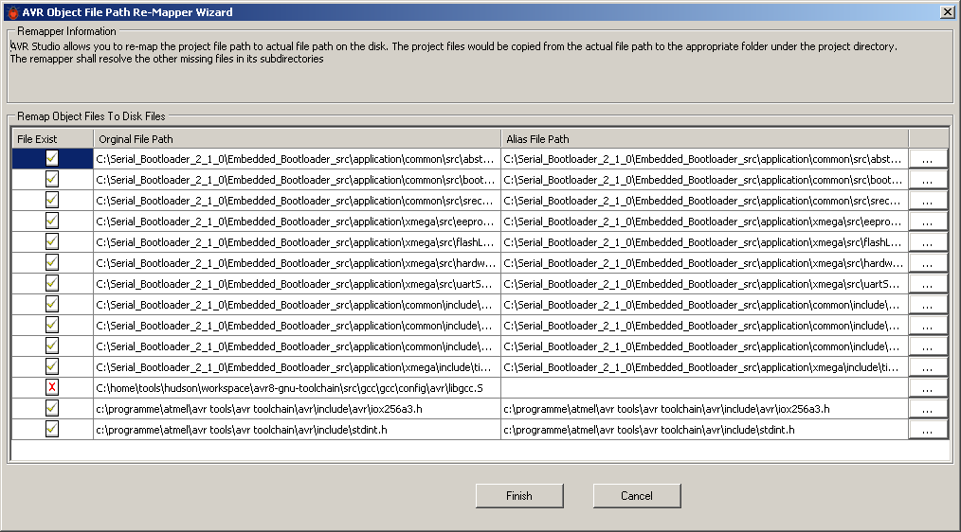Click alias path cell ending xmega\src\flashL…

(704, 242)
